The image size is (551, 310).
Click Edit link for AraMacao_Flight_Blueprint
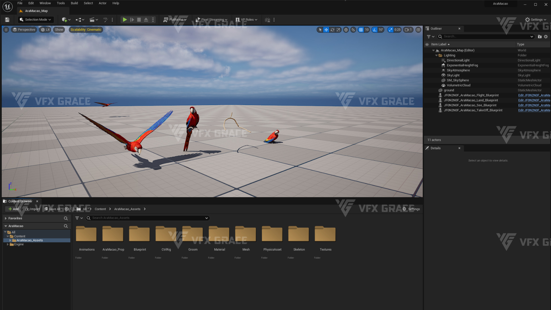[x=534, y=95]
